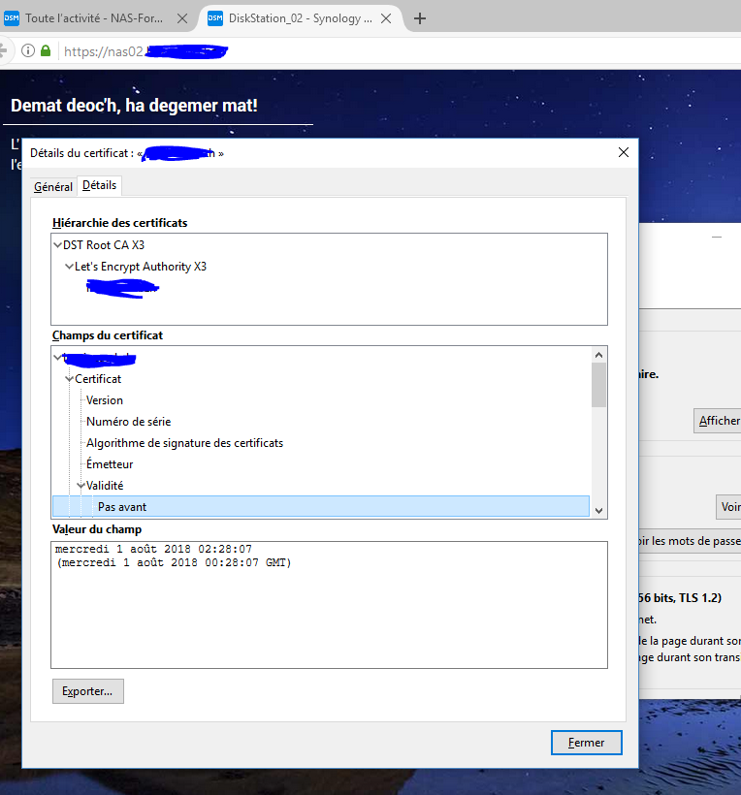This screenshot has height=795, width=741.
Task: Collapse the Validité node
Action: (x=81, y=486)
